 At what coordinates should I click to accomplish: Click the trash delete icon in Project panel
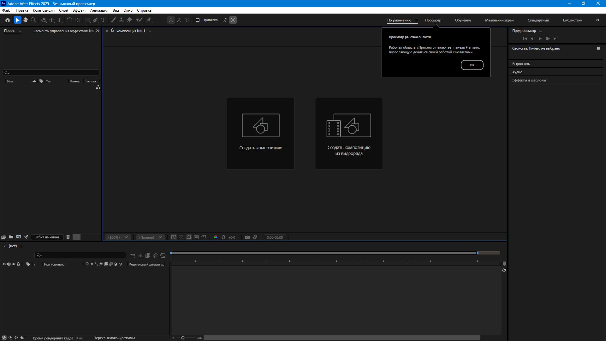point(68,237)
